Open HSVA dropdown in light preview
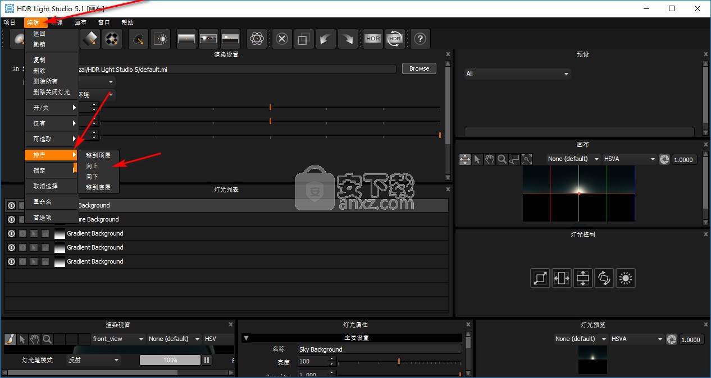Image resolution: width=711 pixels, height=378 pixels. point(637,339)
